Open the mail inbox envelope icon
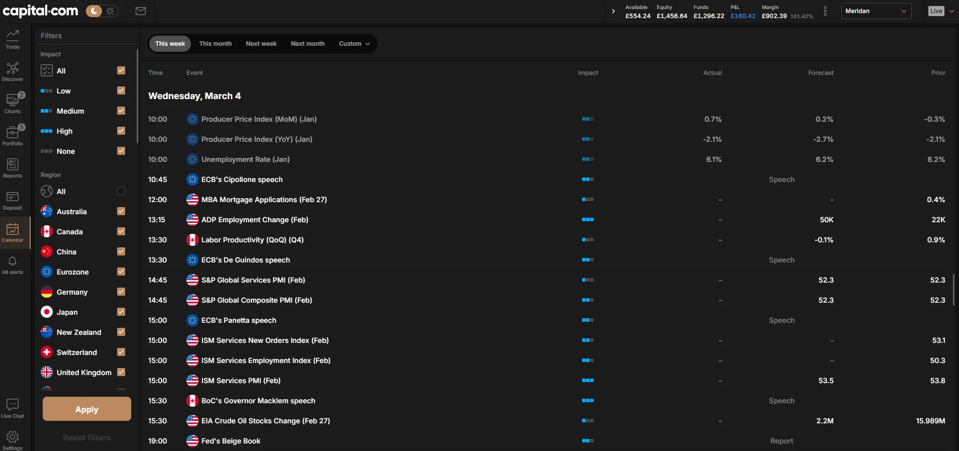 click(x=141, y=11)
